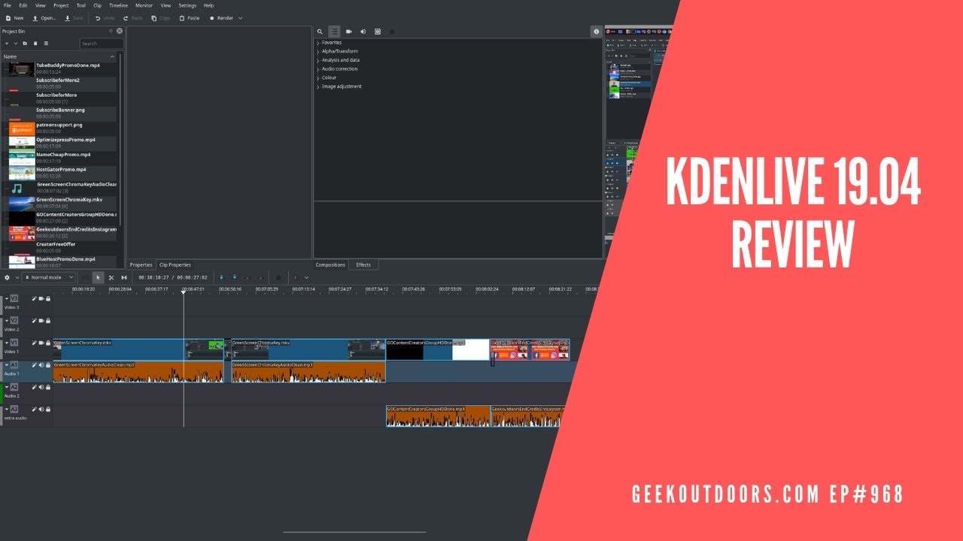This screenshot has width=963, height=541.
Task: Switch to the Effects tab
Action: [363, 264]
